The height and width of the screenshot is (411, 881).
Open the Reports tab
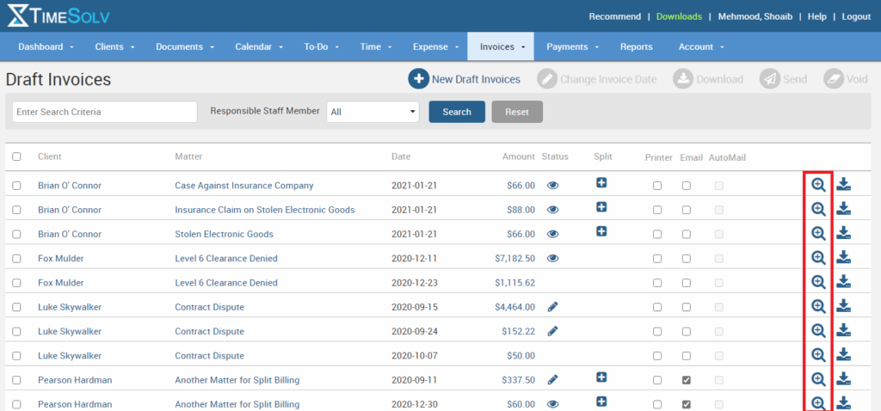point(636,46)
